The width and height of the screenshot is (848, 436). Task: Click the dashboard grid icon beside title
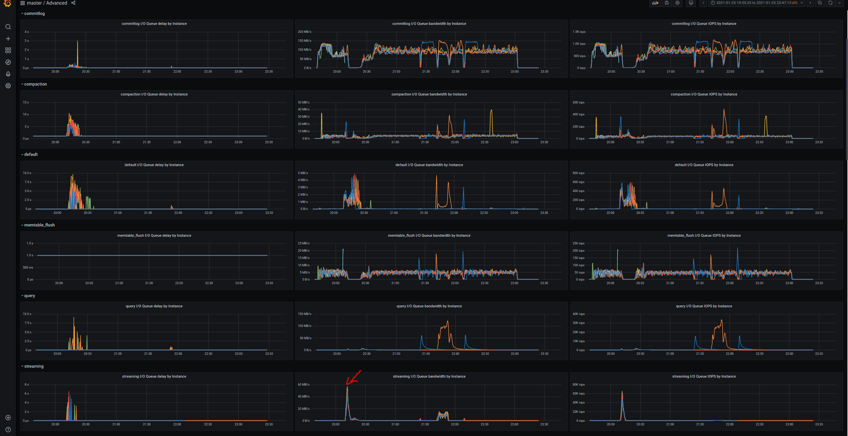23,3
